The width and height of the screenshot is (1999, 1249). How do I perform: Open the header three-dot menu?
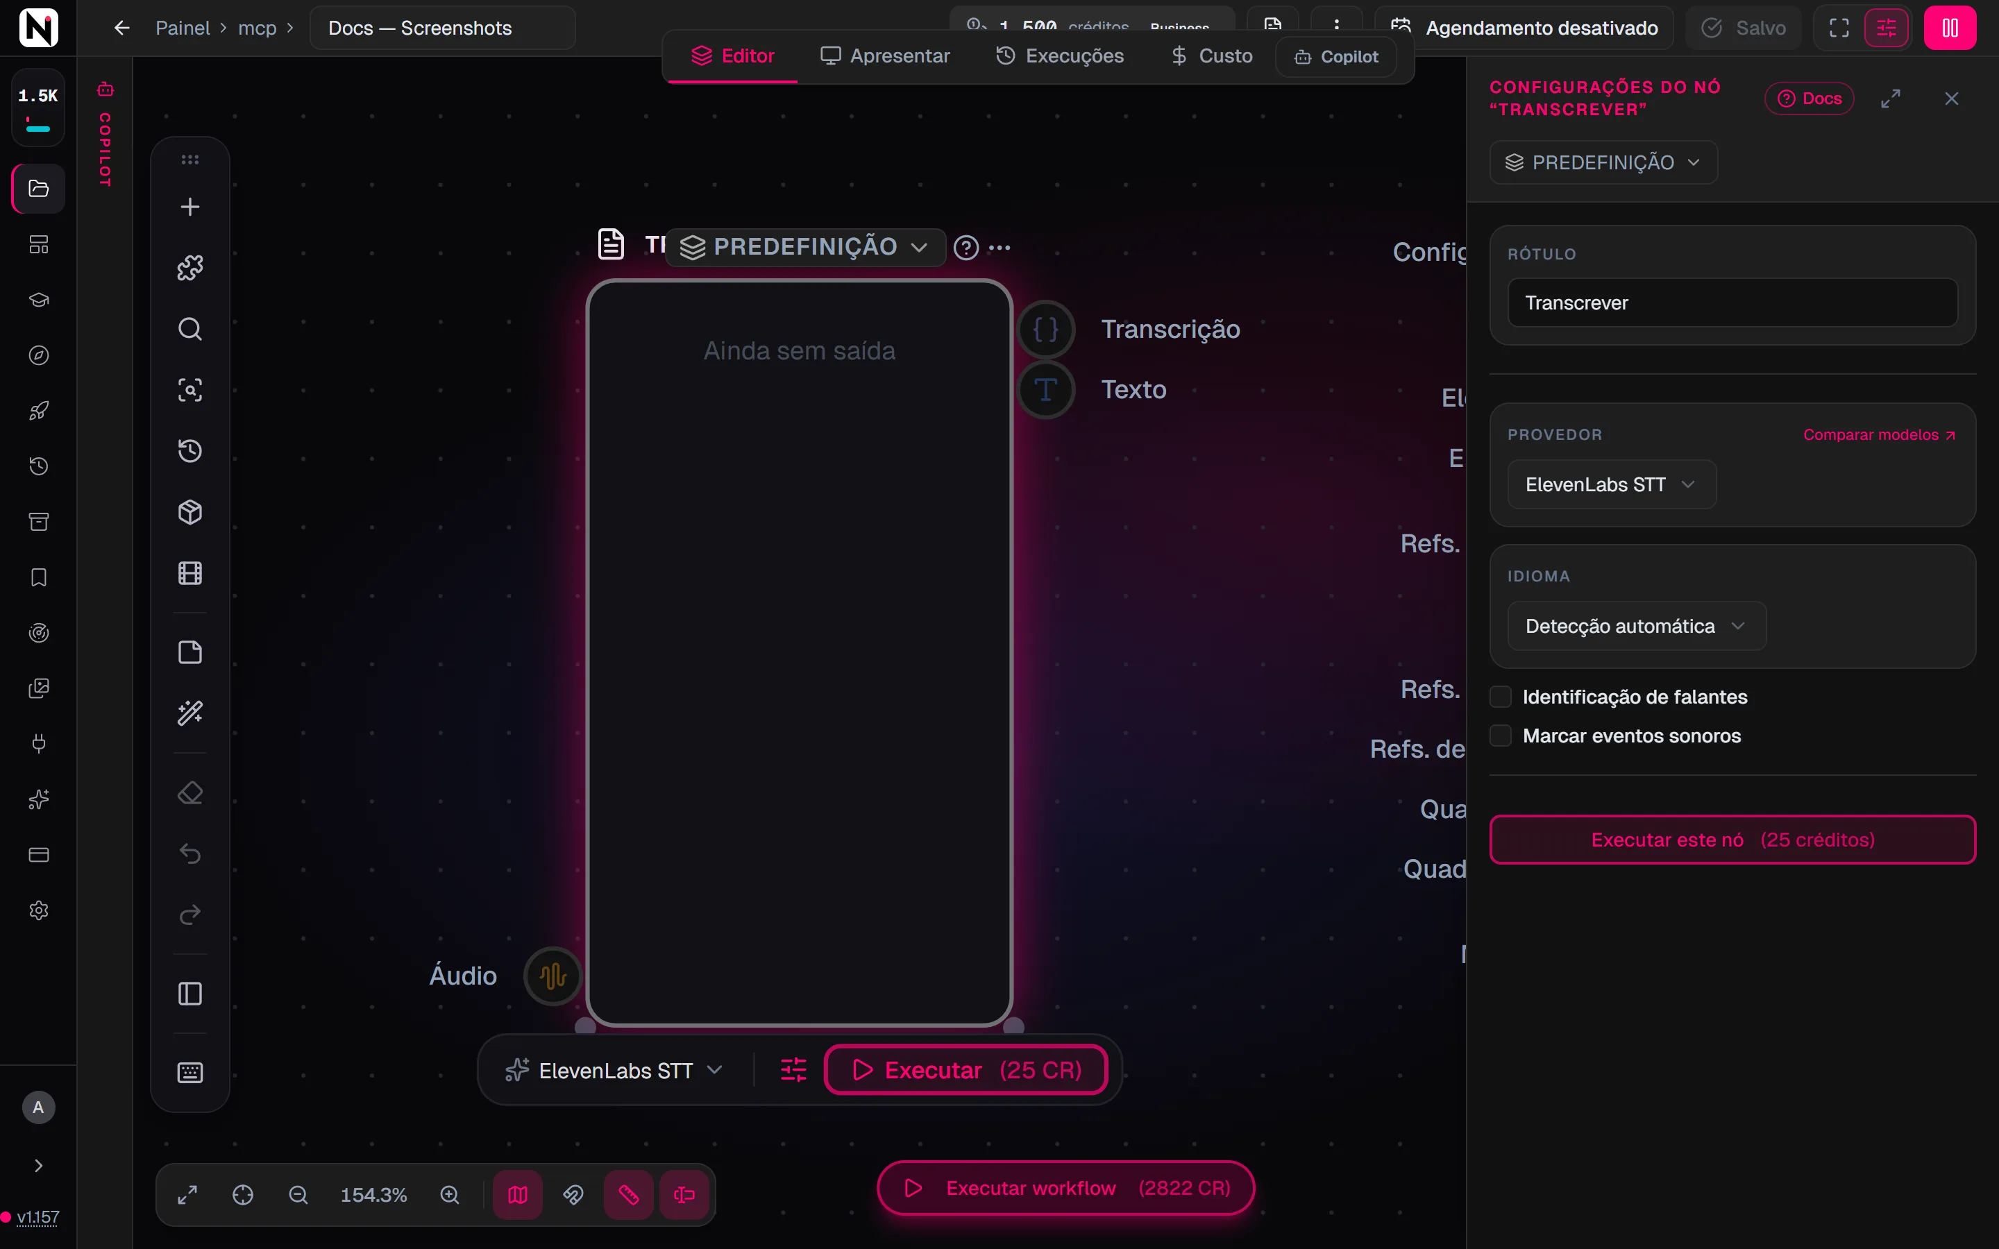pyautogui.click(x=1337, y=25)
